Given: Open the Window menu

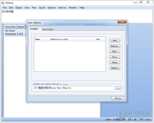Looking at the screenshot, I should coord(73,8).
